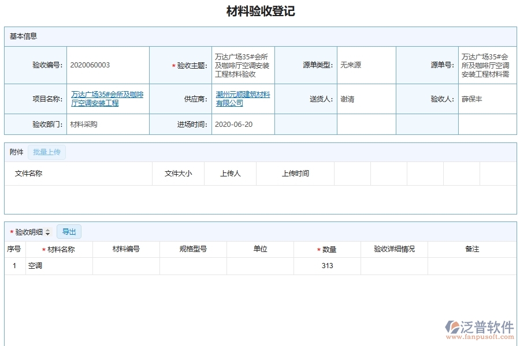The width and height of the screenshot is (520, 346).
Task: Select the 源单类型 cell showing 无来源
Action: [350, 65]
